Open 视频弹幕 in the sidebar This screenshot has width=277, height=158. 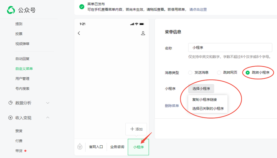(x=22, y=44)
